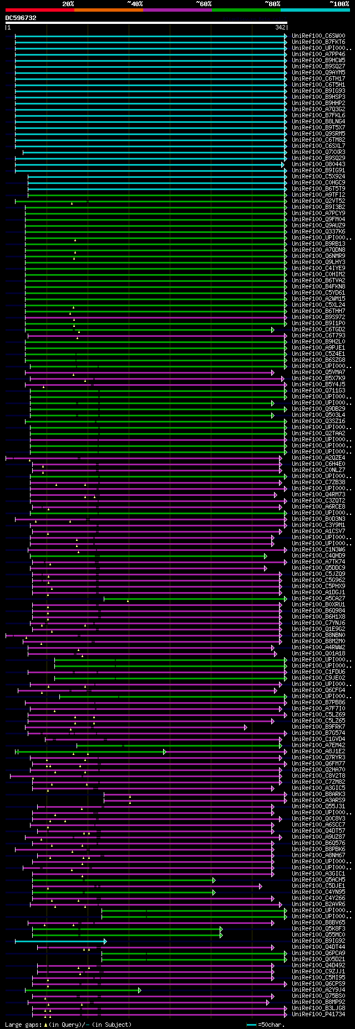Viewport: 355px width, 1029px height.
Task: Open hit UniRef100_Q9FM04
Action: click(318, 219)
